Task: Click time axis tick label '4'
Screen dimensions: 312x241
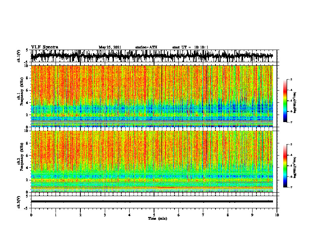Action: [130, 215]
